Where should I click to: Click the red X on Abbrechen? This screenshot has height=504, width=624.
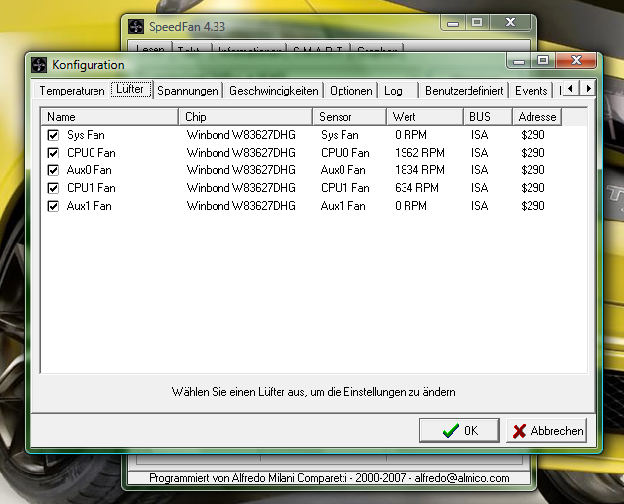click(x=519, y=431)
